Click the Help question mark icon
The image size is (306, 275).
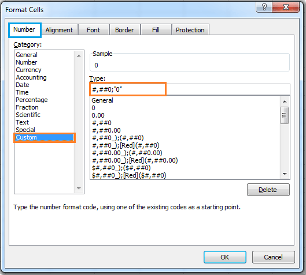(264, 7)
